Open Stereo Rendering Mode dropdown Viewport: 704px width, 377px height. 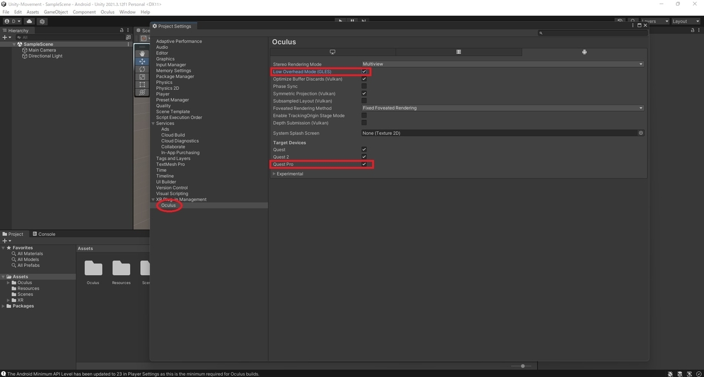[503, 64]
